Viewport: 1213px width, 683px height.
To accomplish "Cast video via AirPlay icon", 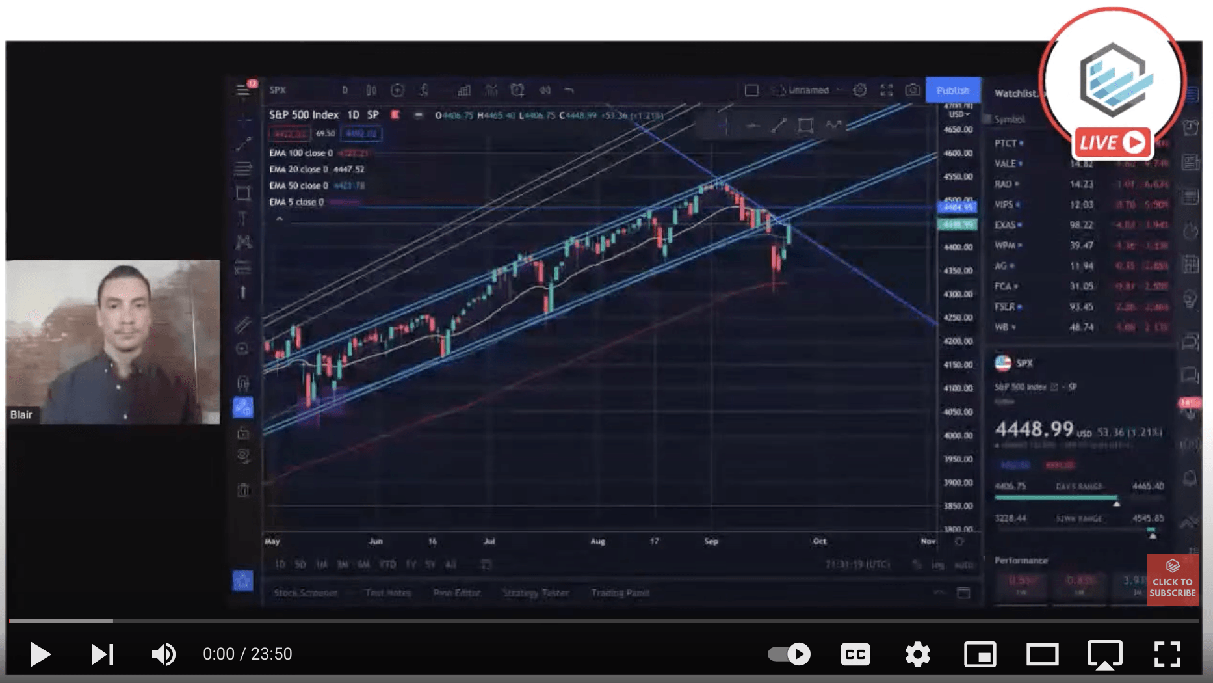I will (1104, 654).
